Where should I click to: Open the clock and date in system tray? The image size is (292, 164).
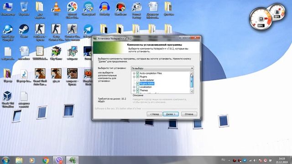point(282,160)
